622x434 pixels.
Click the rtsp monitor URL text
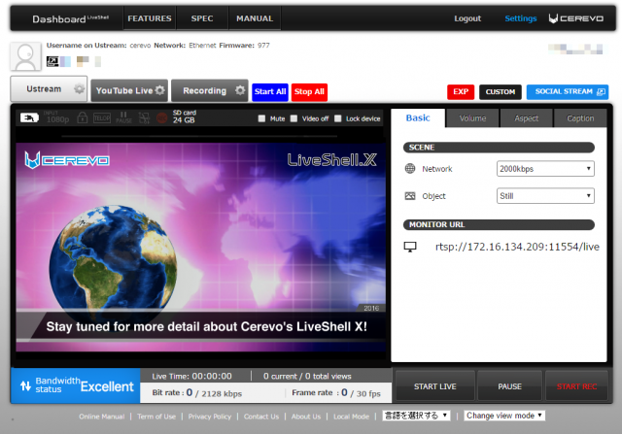pyautogui.click(x=517, y=247)
